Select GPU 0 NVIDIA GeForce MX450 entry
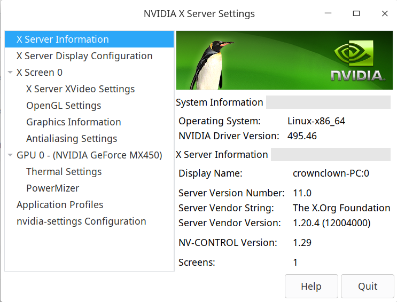The height and width of the screenshot is (302, 397). [x=89, y=155]
